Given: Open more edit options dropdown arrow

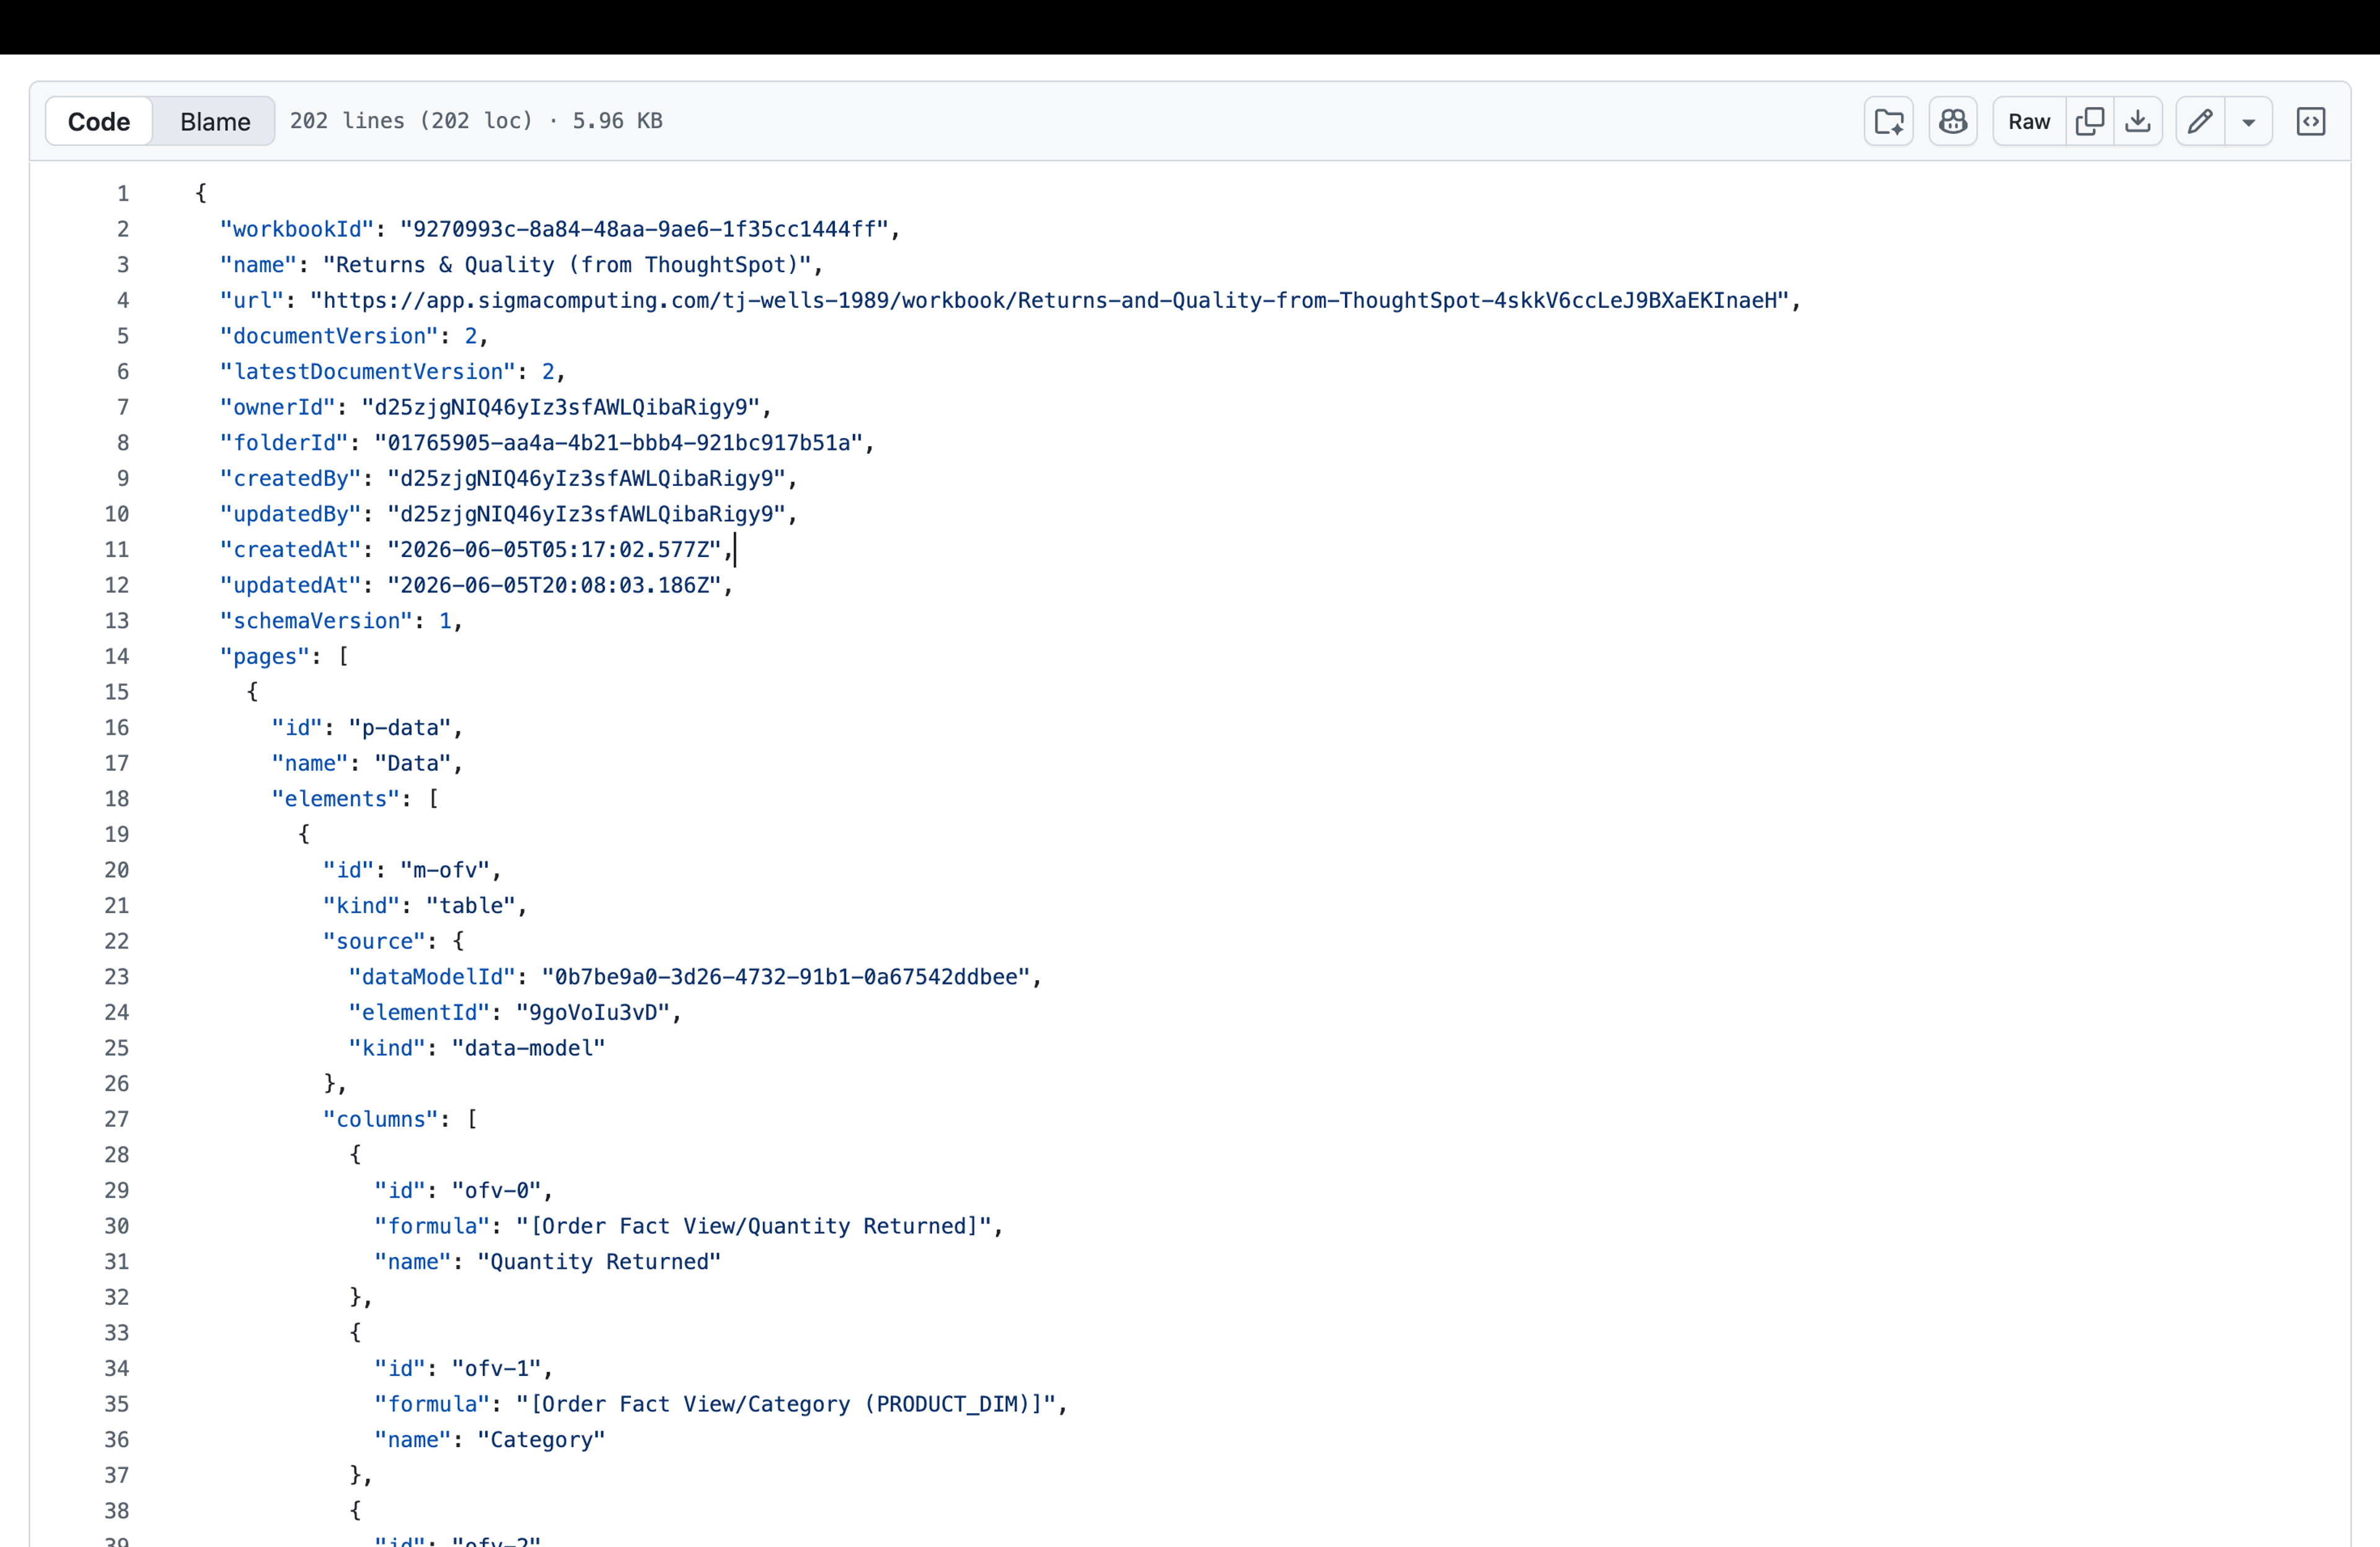Looking at the screenshot, I should click(2248, 121).
